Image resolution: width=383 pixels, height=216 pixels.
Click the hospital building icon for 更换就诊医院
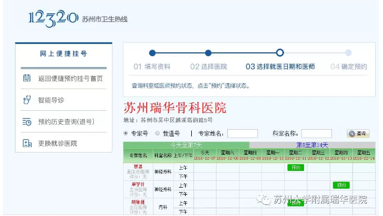click(27, 143)
